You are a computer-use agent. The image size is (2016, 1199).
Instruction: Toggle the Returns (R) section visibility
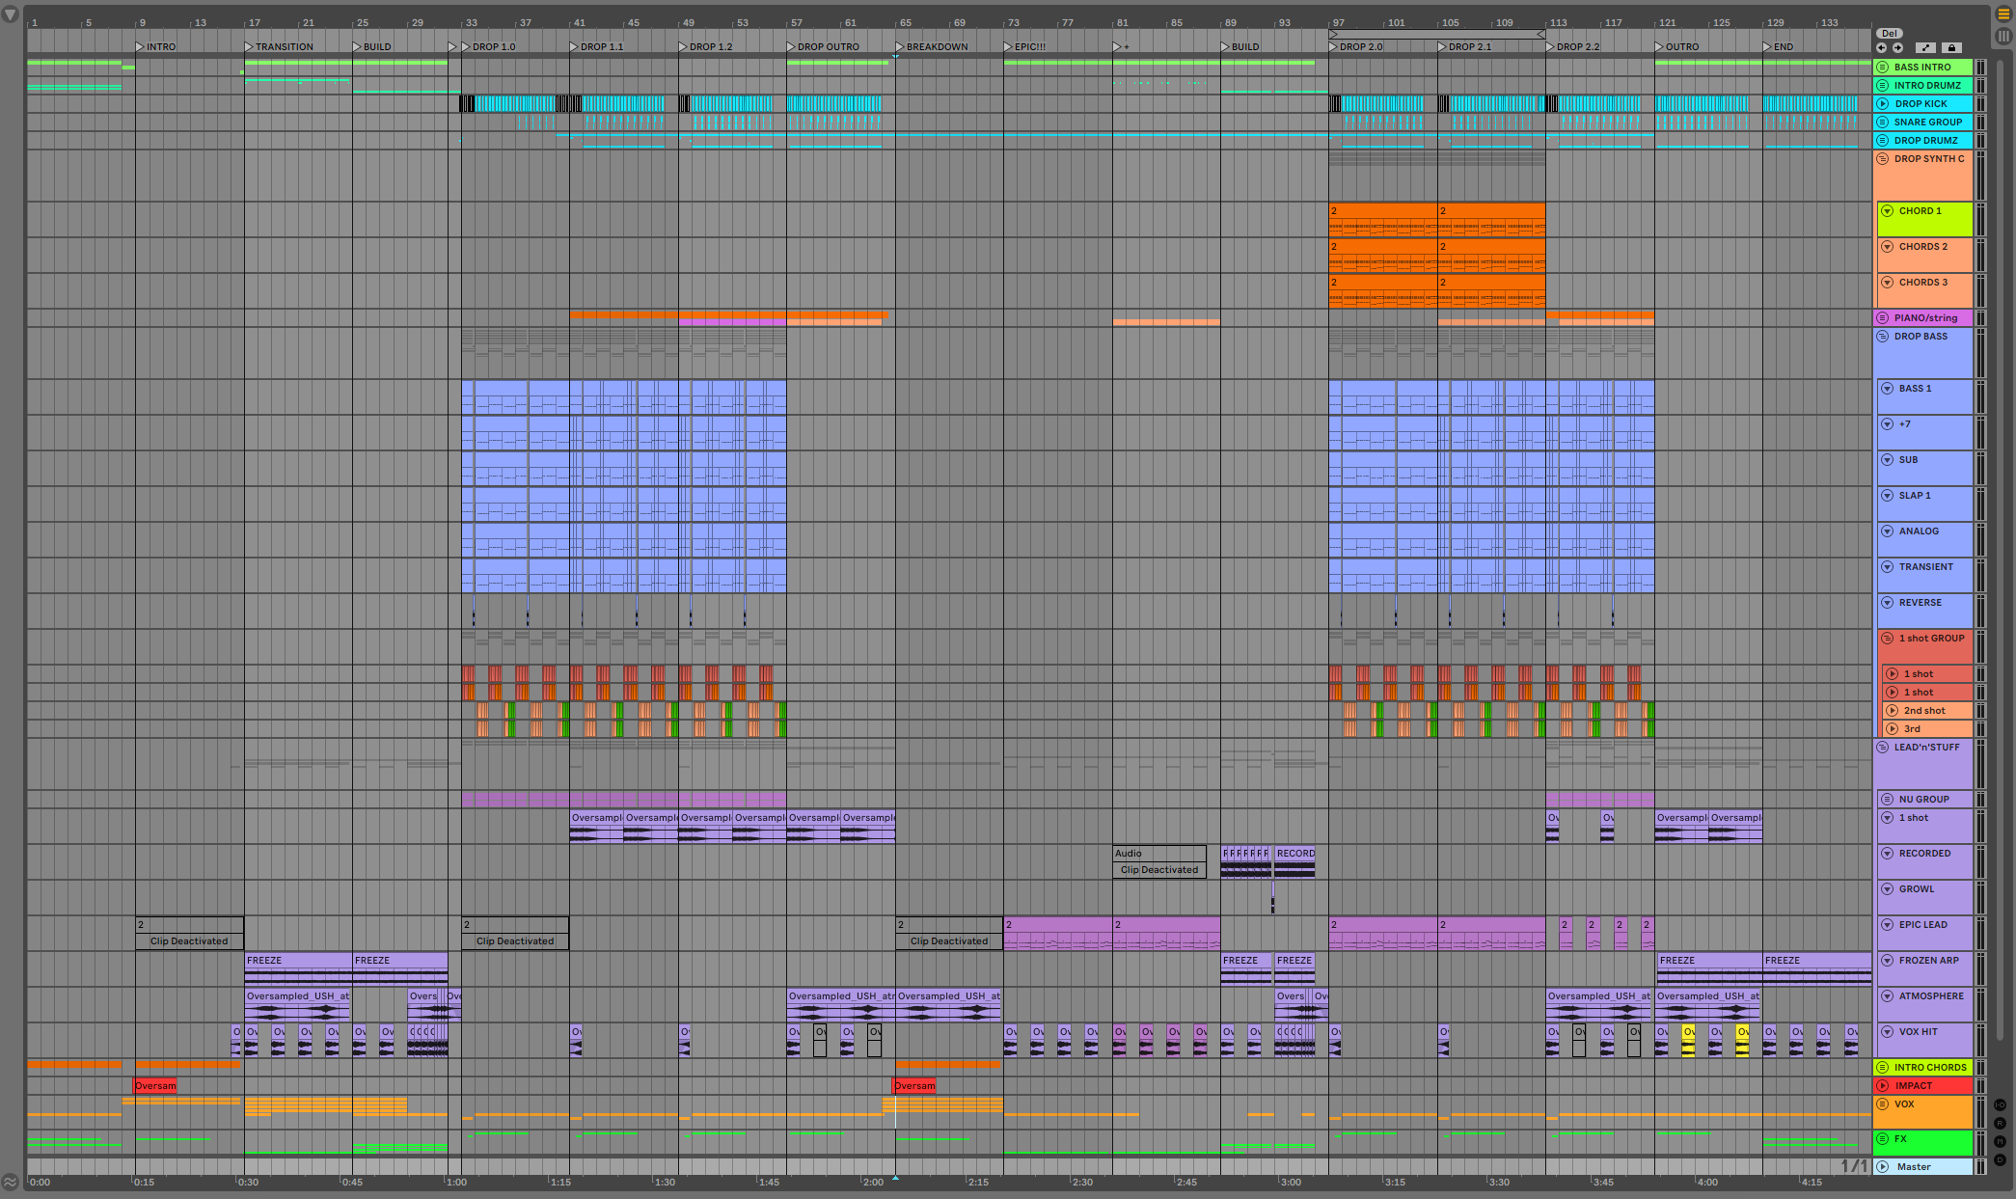click(2000, 1124)
